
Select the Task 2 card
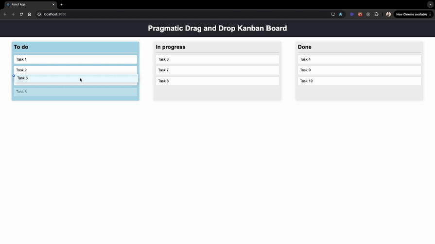(75, 69)
